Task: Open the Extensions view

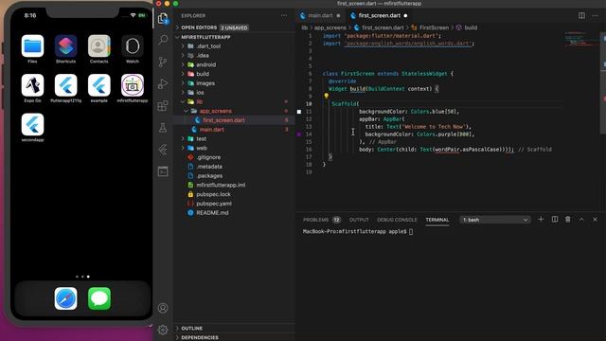Action: coord(163,105)
